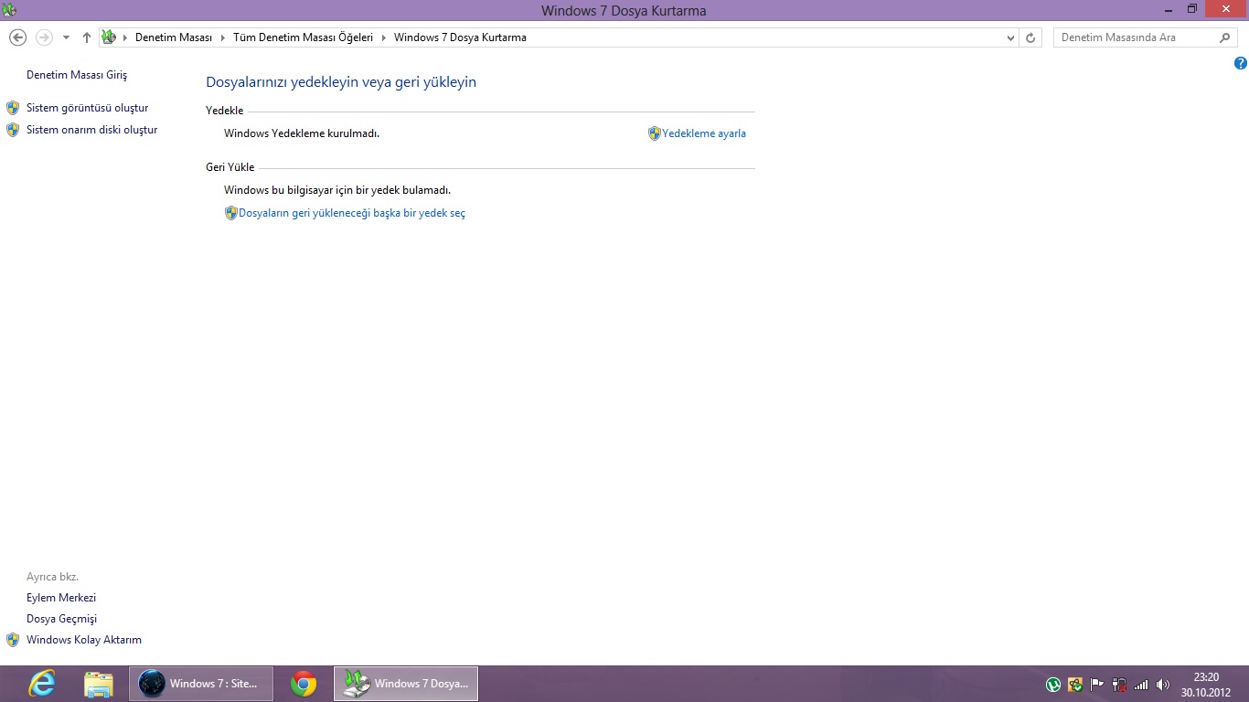Click shield icon beside Sistem onarım diski oluştur
Image resolution: width=1249 pixels, height=702 pixels.
(13, 130)
